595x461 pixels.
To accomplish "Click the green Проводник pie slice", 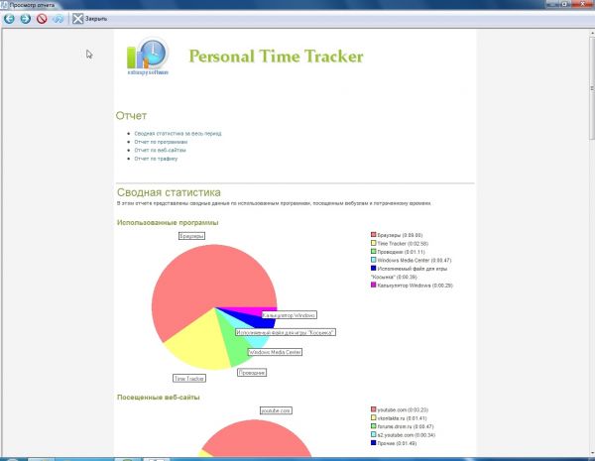I will pos(233,343).
